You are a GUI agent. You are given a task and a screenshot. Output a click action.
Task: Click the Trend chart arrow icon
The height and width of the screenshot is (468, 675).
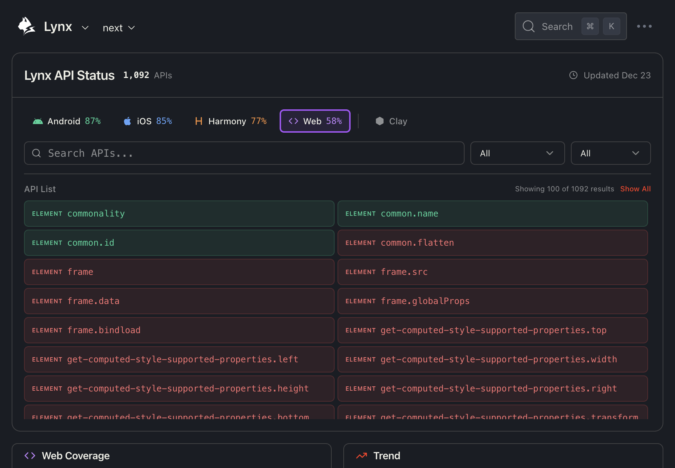[362, 456]
